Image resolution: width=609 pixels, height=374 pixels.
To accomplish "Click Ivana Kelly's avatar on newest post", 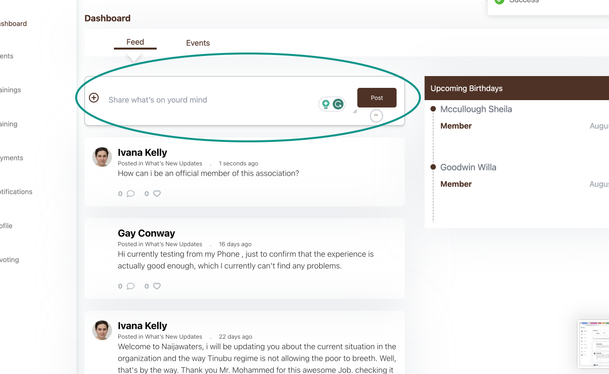I will click(102, 157).
